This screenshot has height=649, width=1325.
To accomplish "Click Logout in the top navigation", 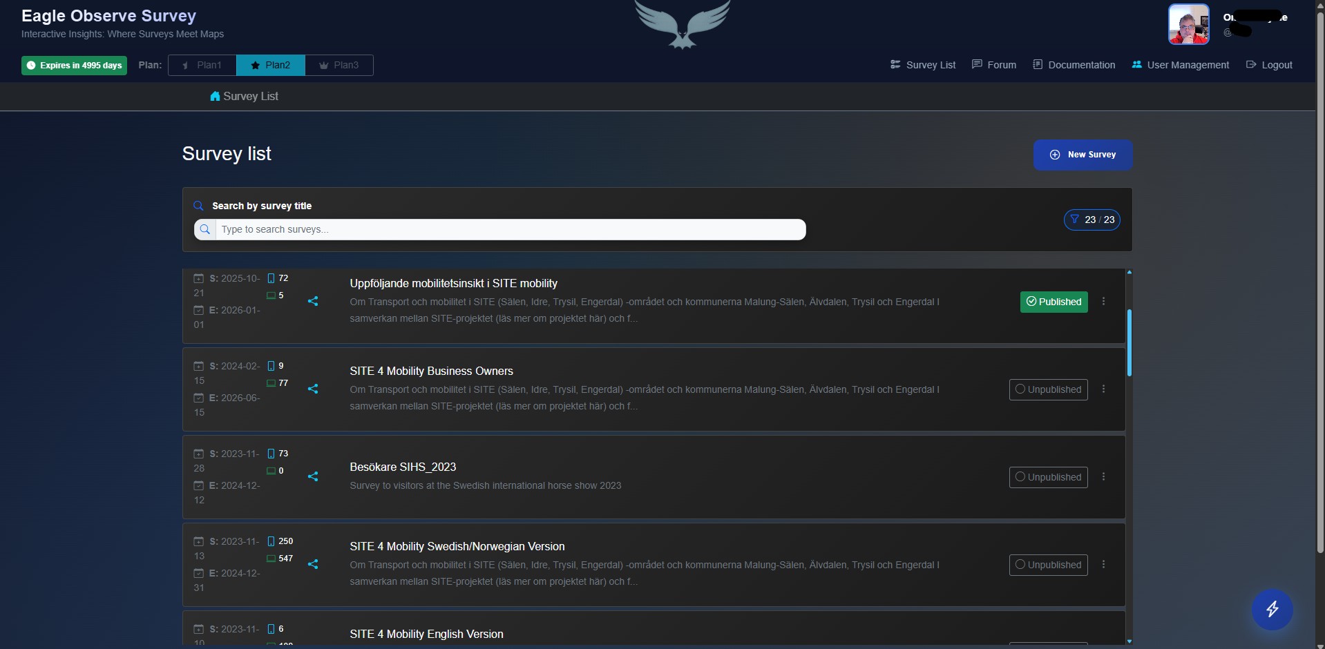I will coord(1269,65).
